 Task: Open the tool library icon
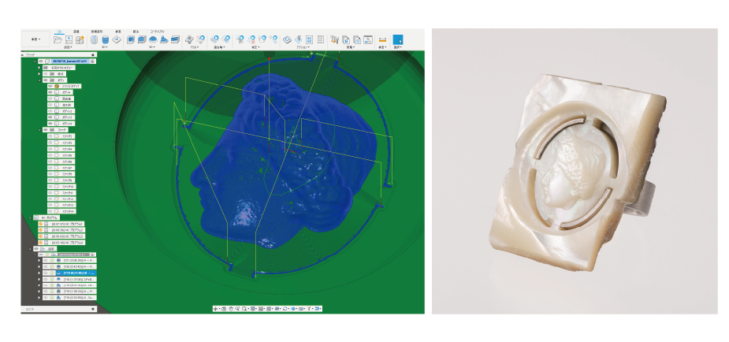tap(334, 39)
